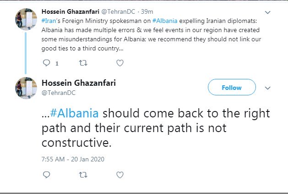Reply to the second tweet
The height and width of the screenshot is (194, 288).
pos(46,175)
